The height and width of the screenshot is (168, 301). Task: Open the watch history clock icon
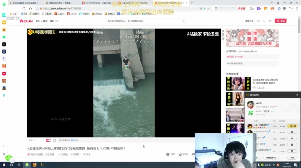tap(264, 21)
